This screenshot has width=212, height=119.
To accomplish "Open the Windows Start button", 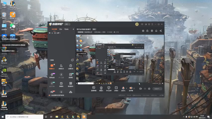I will (x=3, y=117).
